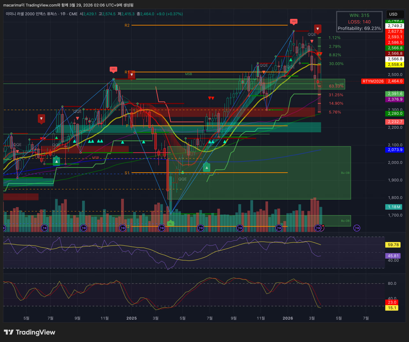Click the 2026 label on the time axis
Screen dimensions: 409x342
[x=288, y=318]
